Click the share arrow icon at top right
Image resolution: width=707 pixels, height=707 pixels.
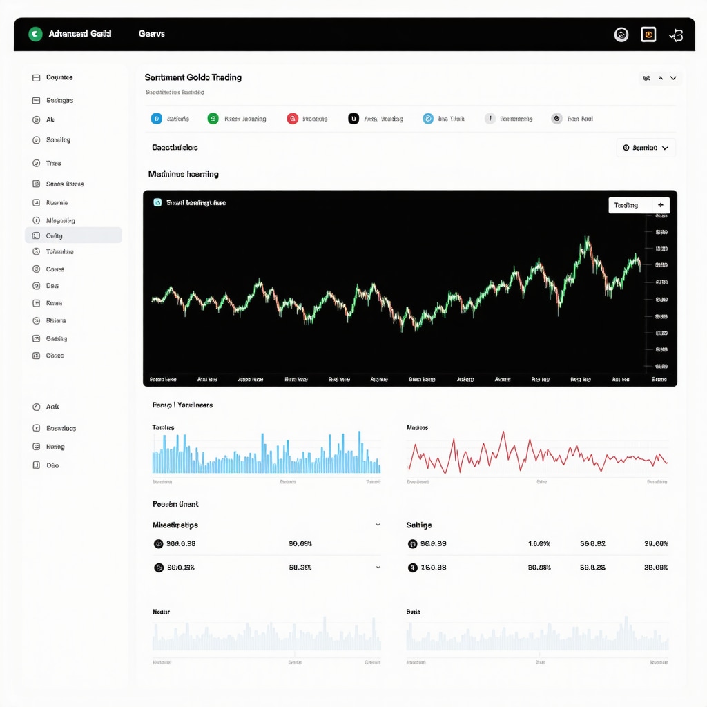coord(677,35)
